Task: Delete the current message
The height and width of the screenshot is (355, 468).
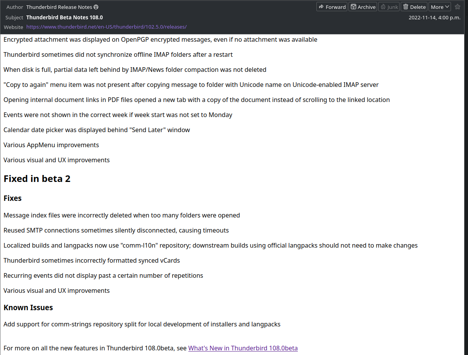Action: (414, 7)
